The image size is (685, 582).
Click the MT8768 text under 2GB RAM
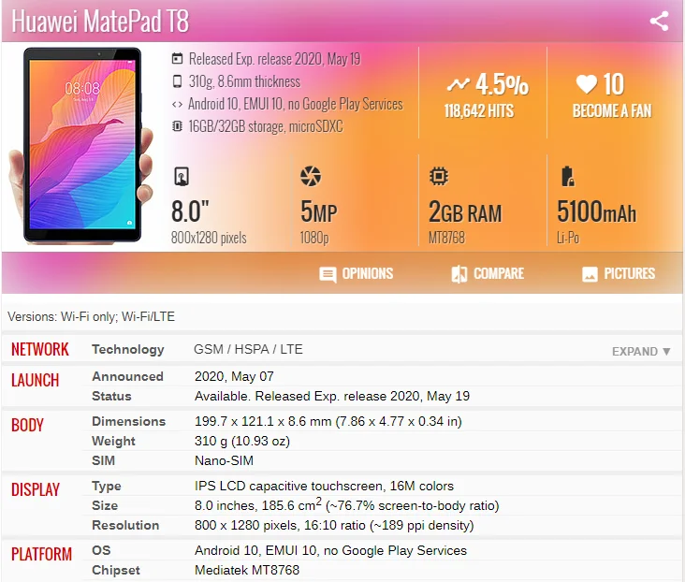click(446, 238)
